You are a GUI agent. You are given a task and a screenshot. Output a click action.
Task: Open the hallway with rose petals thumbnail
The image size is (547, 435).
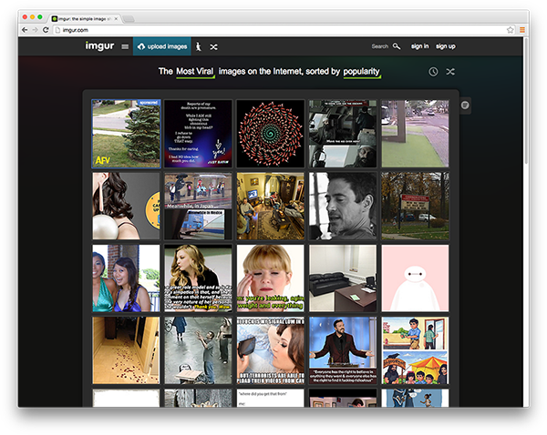[126, 350]
